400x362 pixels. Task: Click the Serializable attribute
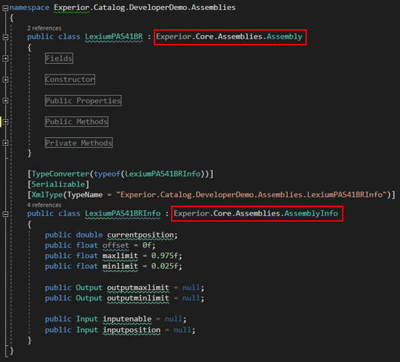(58, 184)
